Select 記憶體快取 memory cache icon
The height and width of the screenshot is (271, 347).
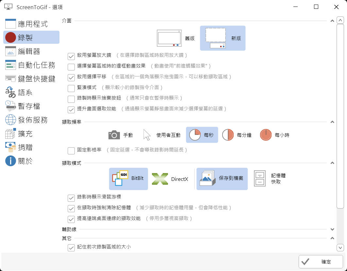[259, 178]
